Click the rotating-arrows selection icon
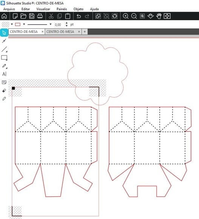Image resolution: width=199 pixels, height=219 pixels. click(115, 16)
